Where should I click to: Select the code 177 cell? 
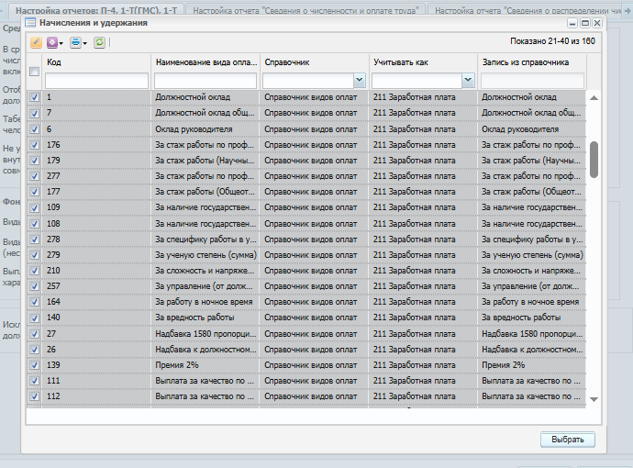click(96, 192)
